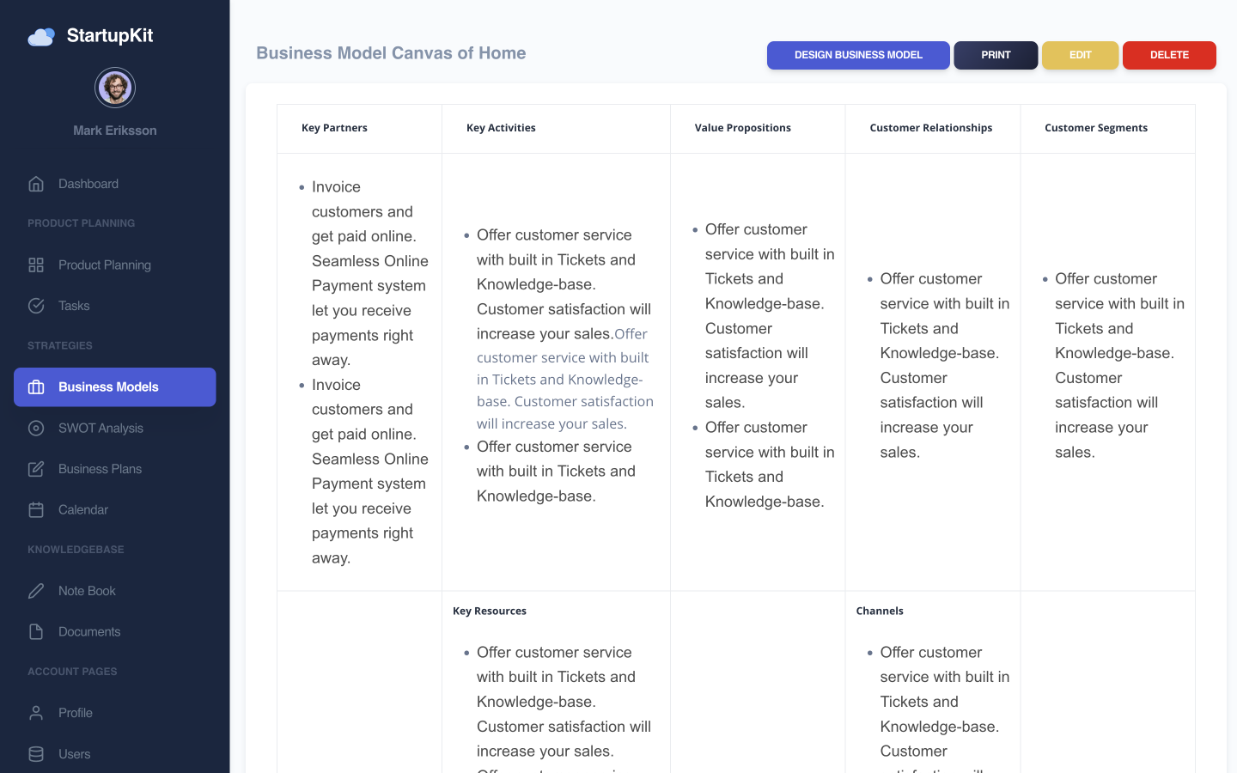Click the Note Book pencil icon
This screenshot has height=773, width=1237.
coord(36,591)
